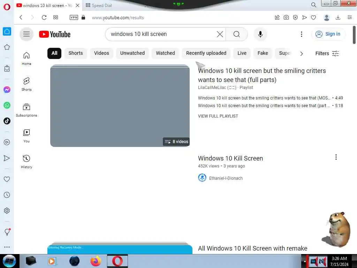Image resolution: width=357 pixels, height=268 pixels.
Task: Open All Windows 10 Kill Screen with remake
Action: [252, 248]
